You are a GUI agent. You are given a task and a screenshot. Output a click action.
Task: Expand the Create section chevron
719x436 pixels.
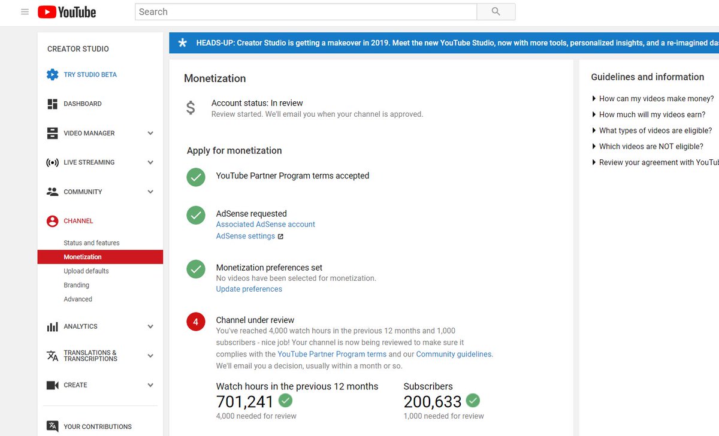coord(150,385)
